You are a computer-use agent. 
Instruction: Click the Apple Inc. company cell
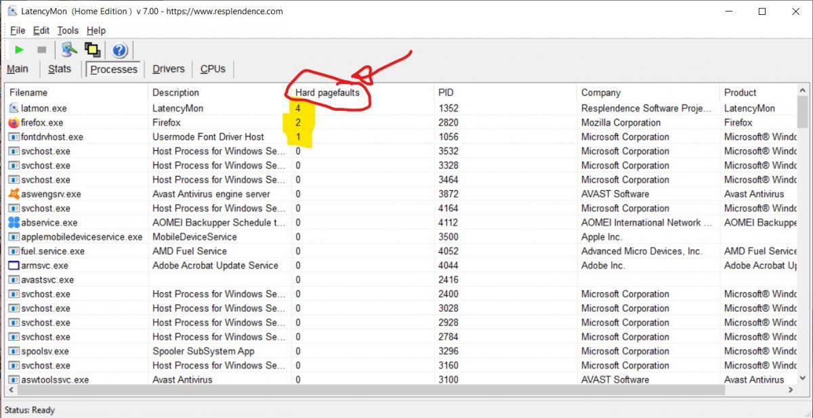[x=601, y=237]
